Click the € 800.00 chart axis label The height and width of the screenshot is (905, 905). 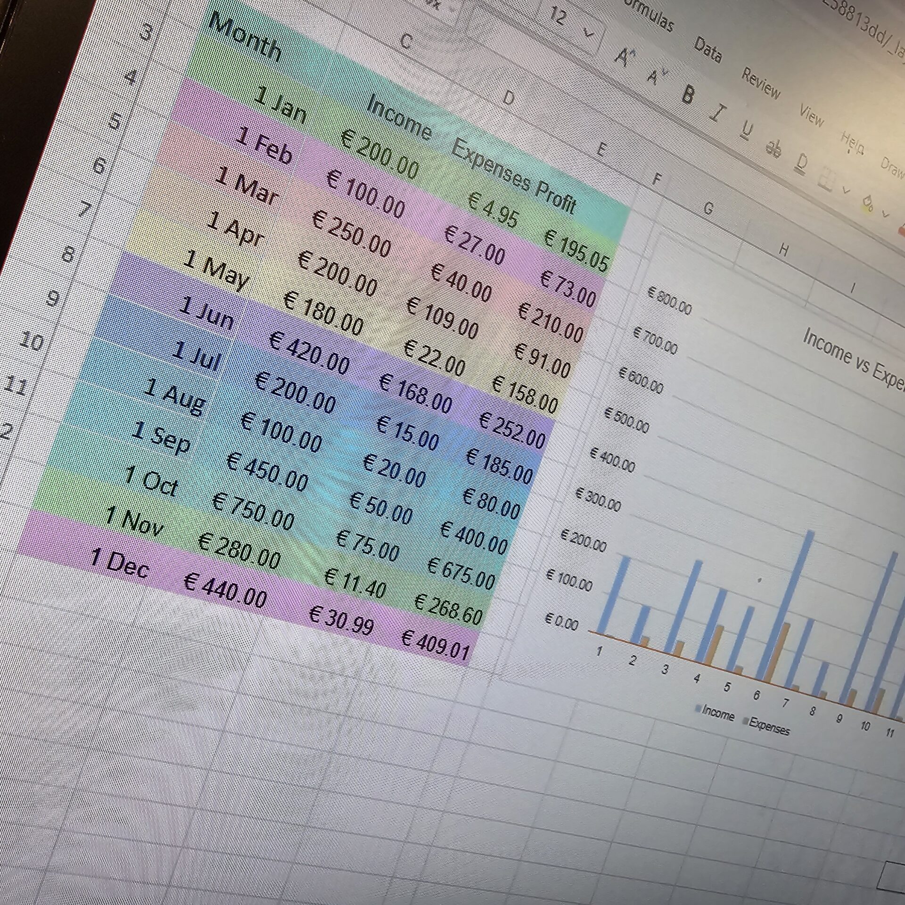669,301
